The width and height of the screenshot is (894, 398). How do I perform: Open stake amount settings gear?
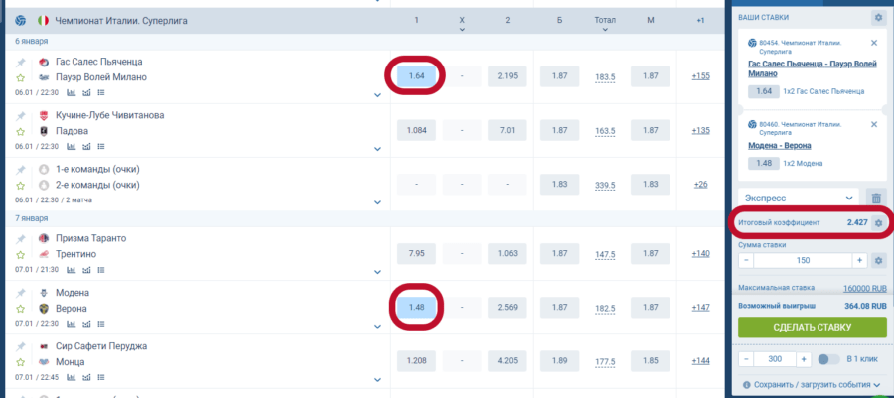point(877,260)
